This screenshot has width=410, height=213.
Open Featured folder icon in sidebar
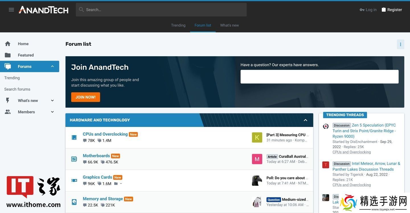click(8, 55)
